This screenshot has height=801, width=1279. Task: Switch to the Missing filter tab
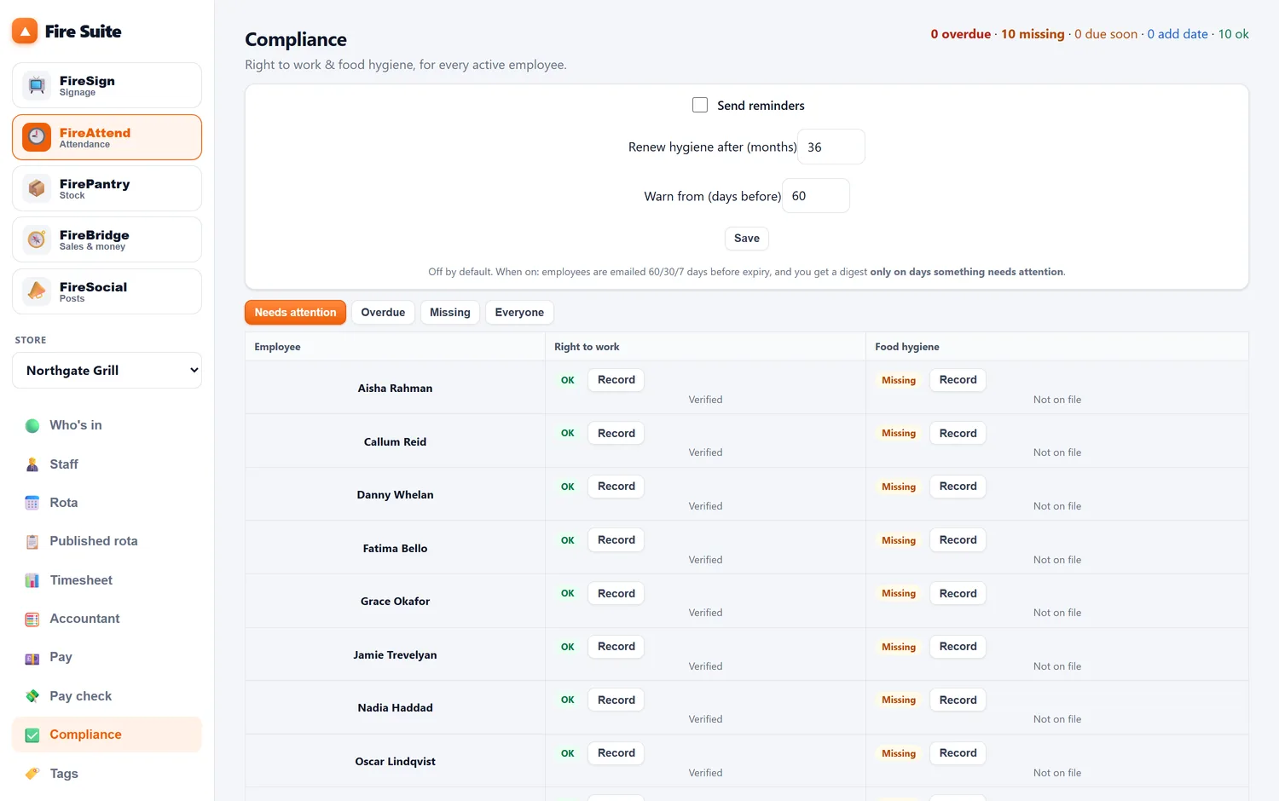pos(450,313)
